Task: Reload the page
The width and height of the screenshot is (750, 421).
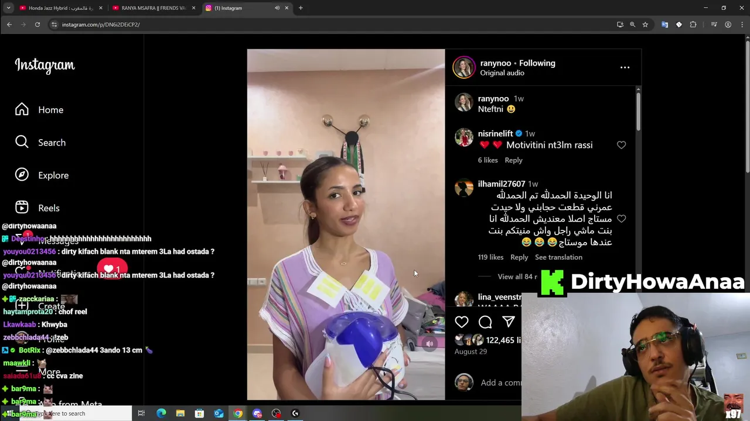Action: pos(37,25)
